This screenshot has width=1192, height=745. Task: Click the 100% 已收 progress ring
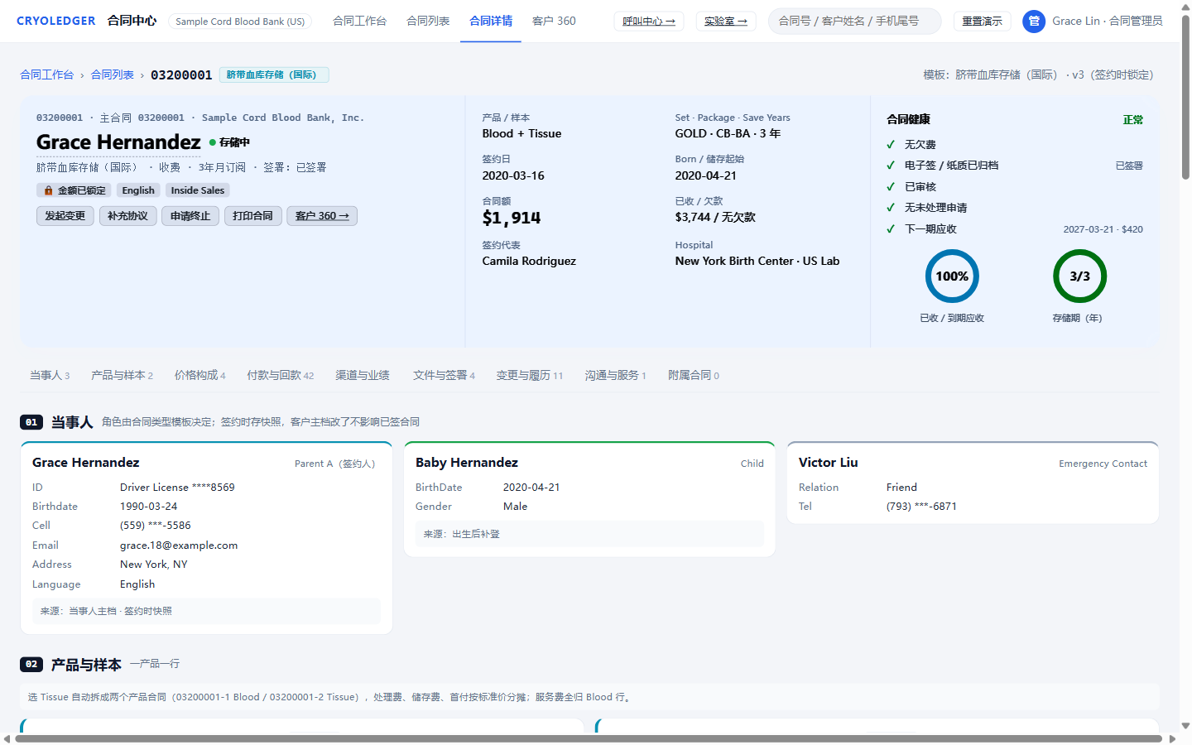[x=952, y=276]
